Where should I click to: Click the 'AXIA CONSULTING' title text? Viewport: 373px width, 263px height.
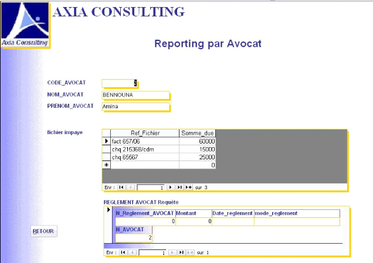(118, 12)
